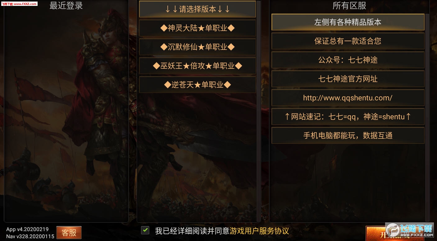Click the 公众号:七七神途 entry
Image resolution: width=437 pixels, height=241 pixels.
(x=348, y=60)
